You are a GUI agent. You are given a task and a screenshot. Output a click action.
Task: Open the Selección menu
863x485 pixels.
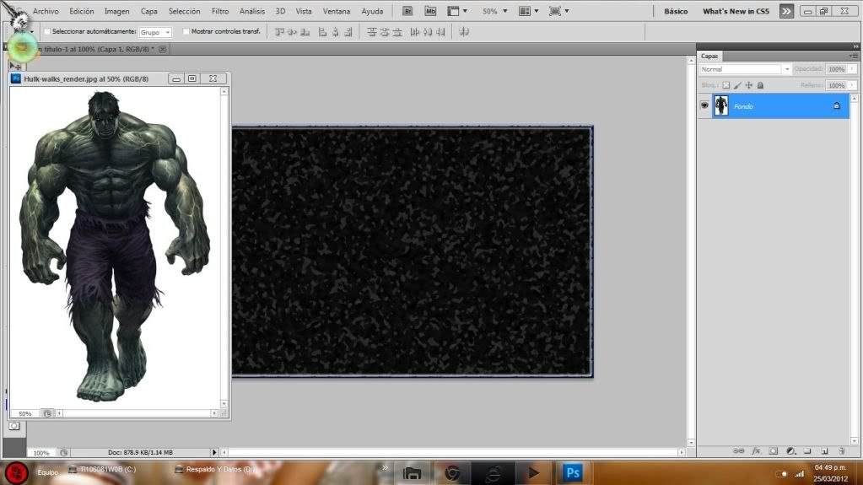click(185, 11)
